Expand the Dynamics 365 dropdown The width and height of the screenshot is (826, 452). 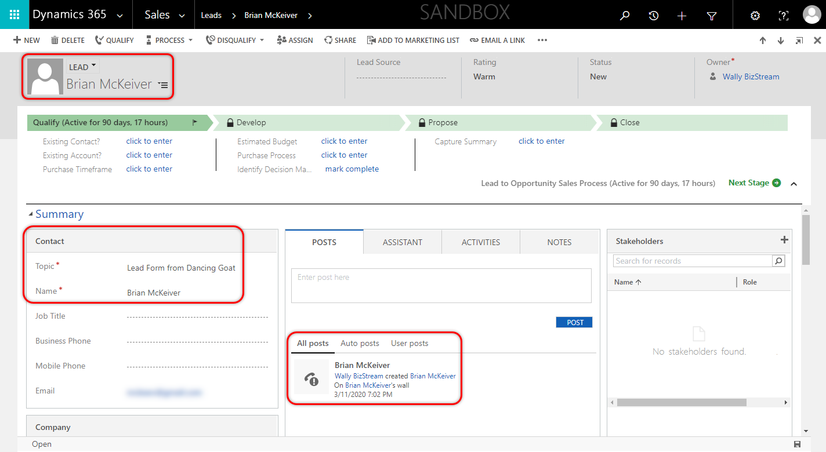click(120, 16)
